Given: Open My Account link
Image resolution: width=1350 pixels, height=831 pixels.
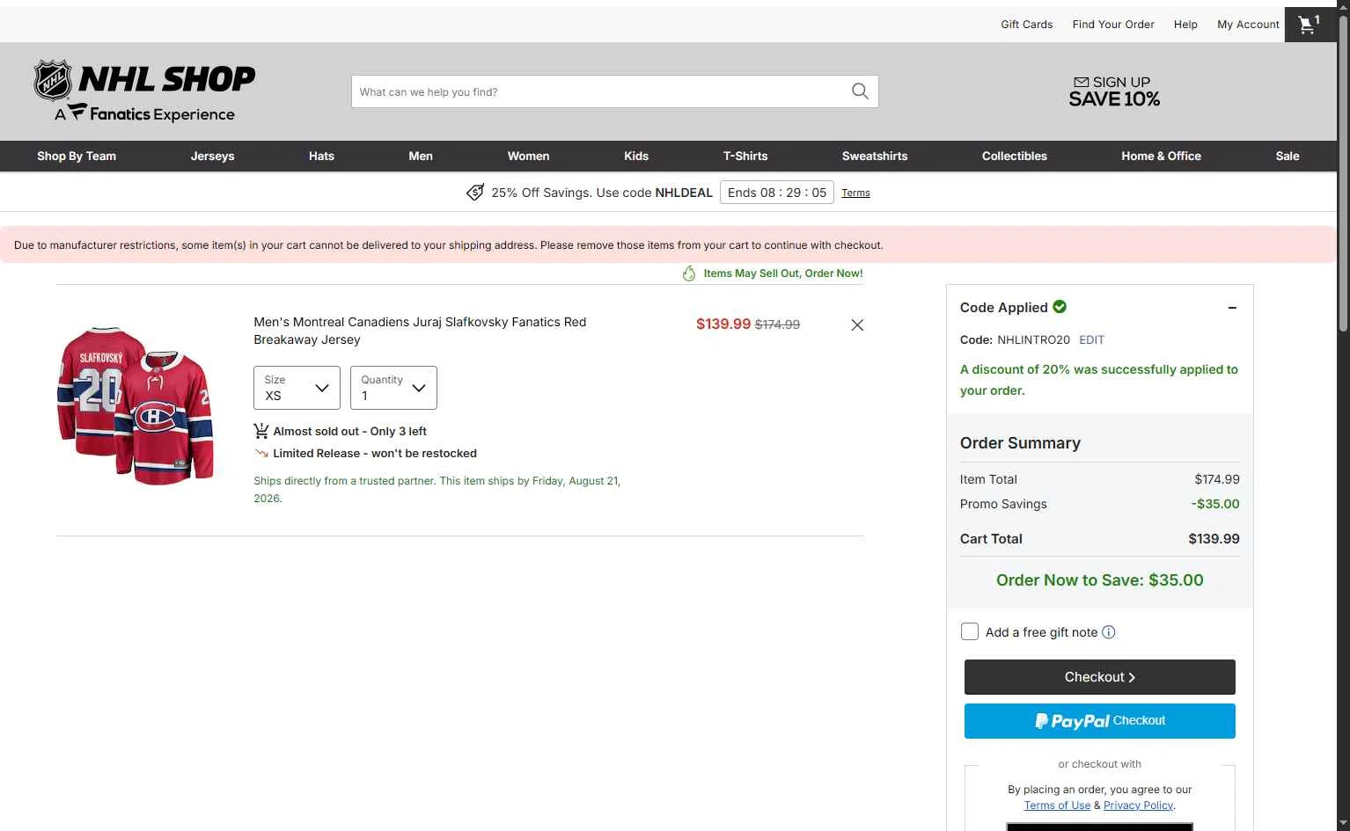Looking at the screenshot, I should (x=1248, y=25).
